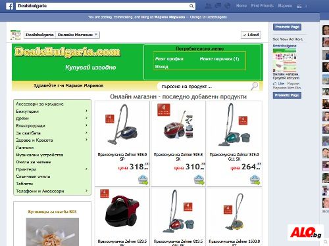Open the Zelmer 829.5 vacuum thumbnail
Screen dimensions: 329x246
click(122, 212)
